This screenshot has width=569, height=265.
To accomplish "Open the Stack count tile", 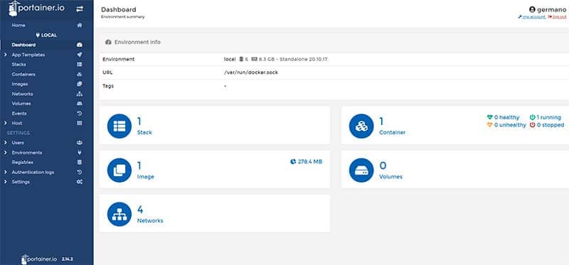I will pyautogui.click(x=215, y=126).
